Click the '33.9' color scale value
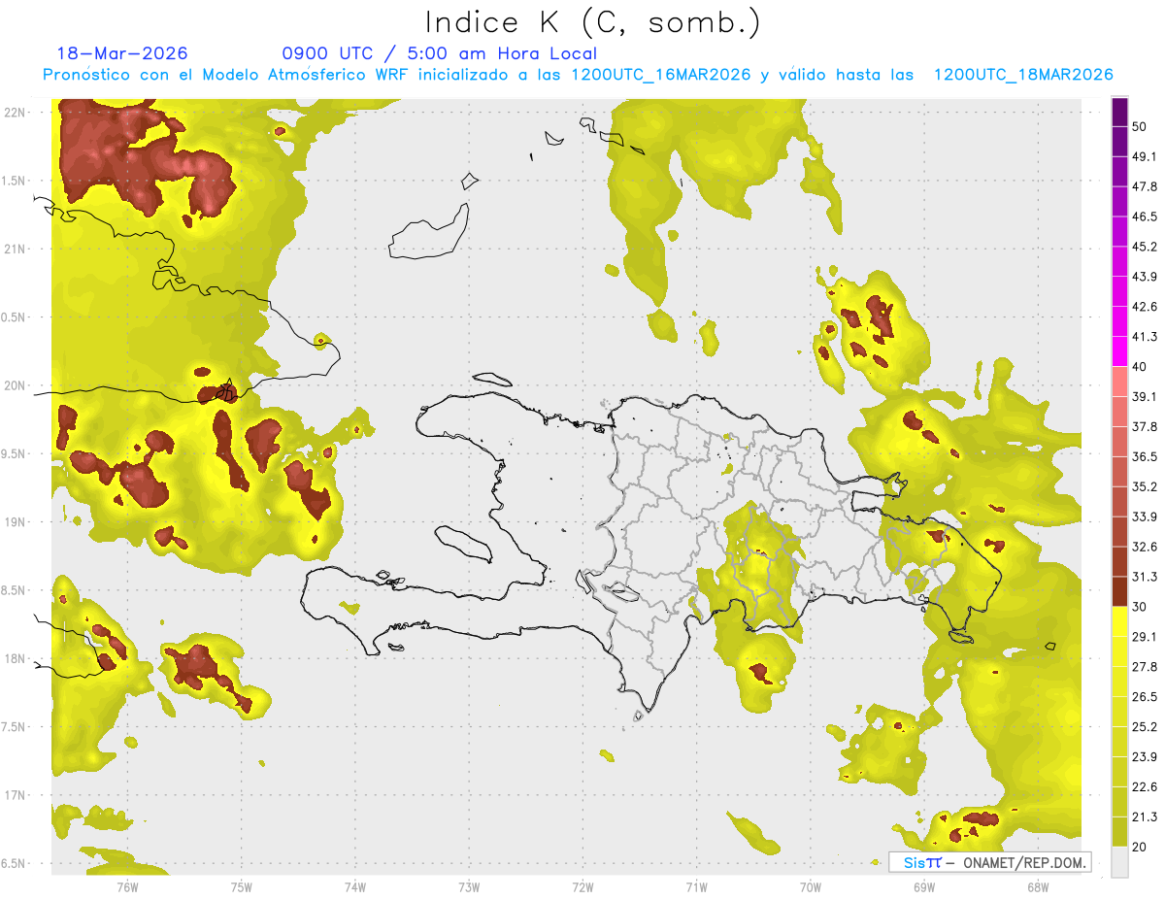The height and width of the screenshot is (900, 1165). [x=1145, y=517]
